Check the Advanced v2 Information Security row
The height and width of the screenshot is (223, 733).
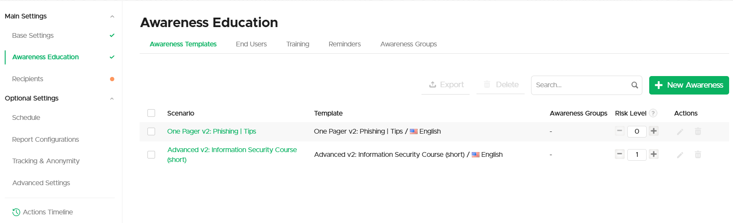151,155
